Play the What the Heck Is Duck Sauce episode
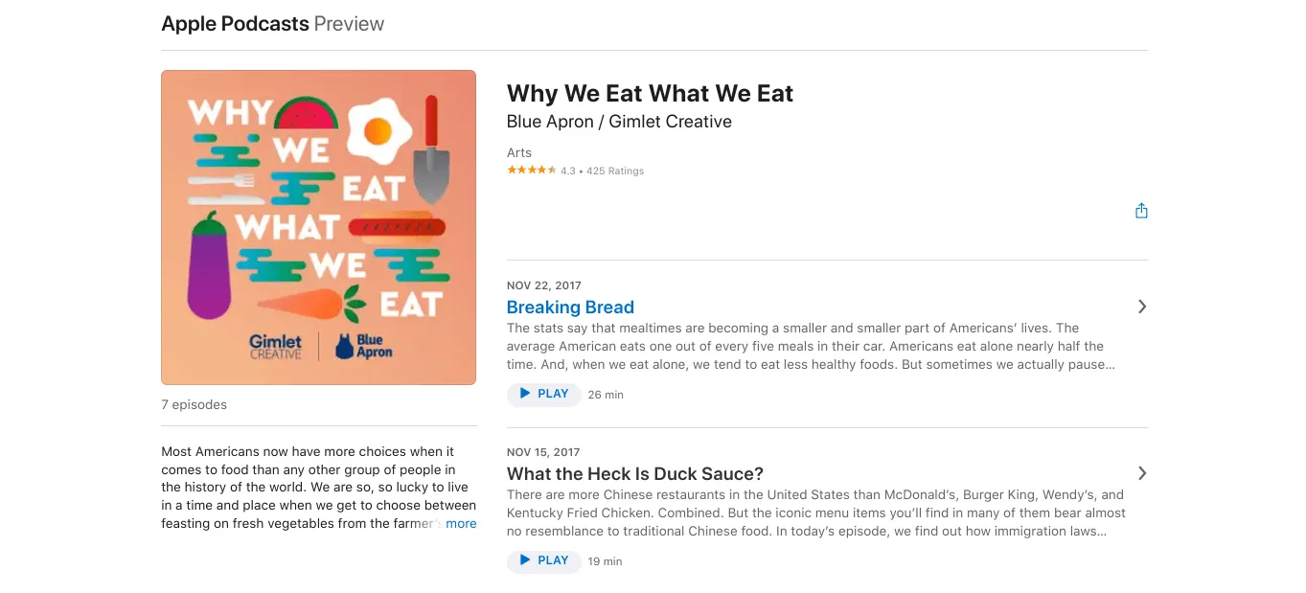Viewport: 1306px width, 593px height. [x=543, y=560]
